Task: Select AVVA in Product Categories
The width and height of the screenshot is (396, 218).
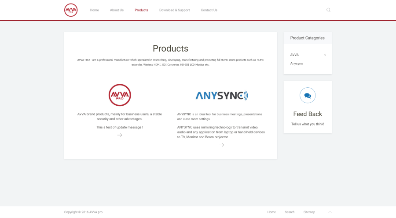Action: [294, 55]
